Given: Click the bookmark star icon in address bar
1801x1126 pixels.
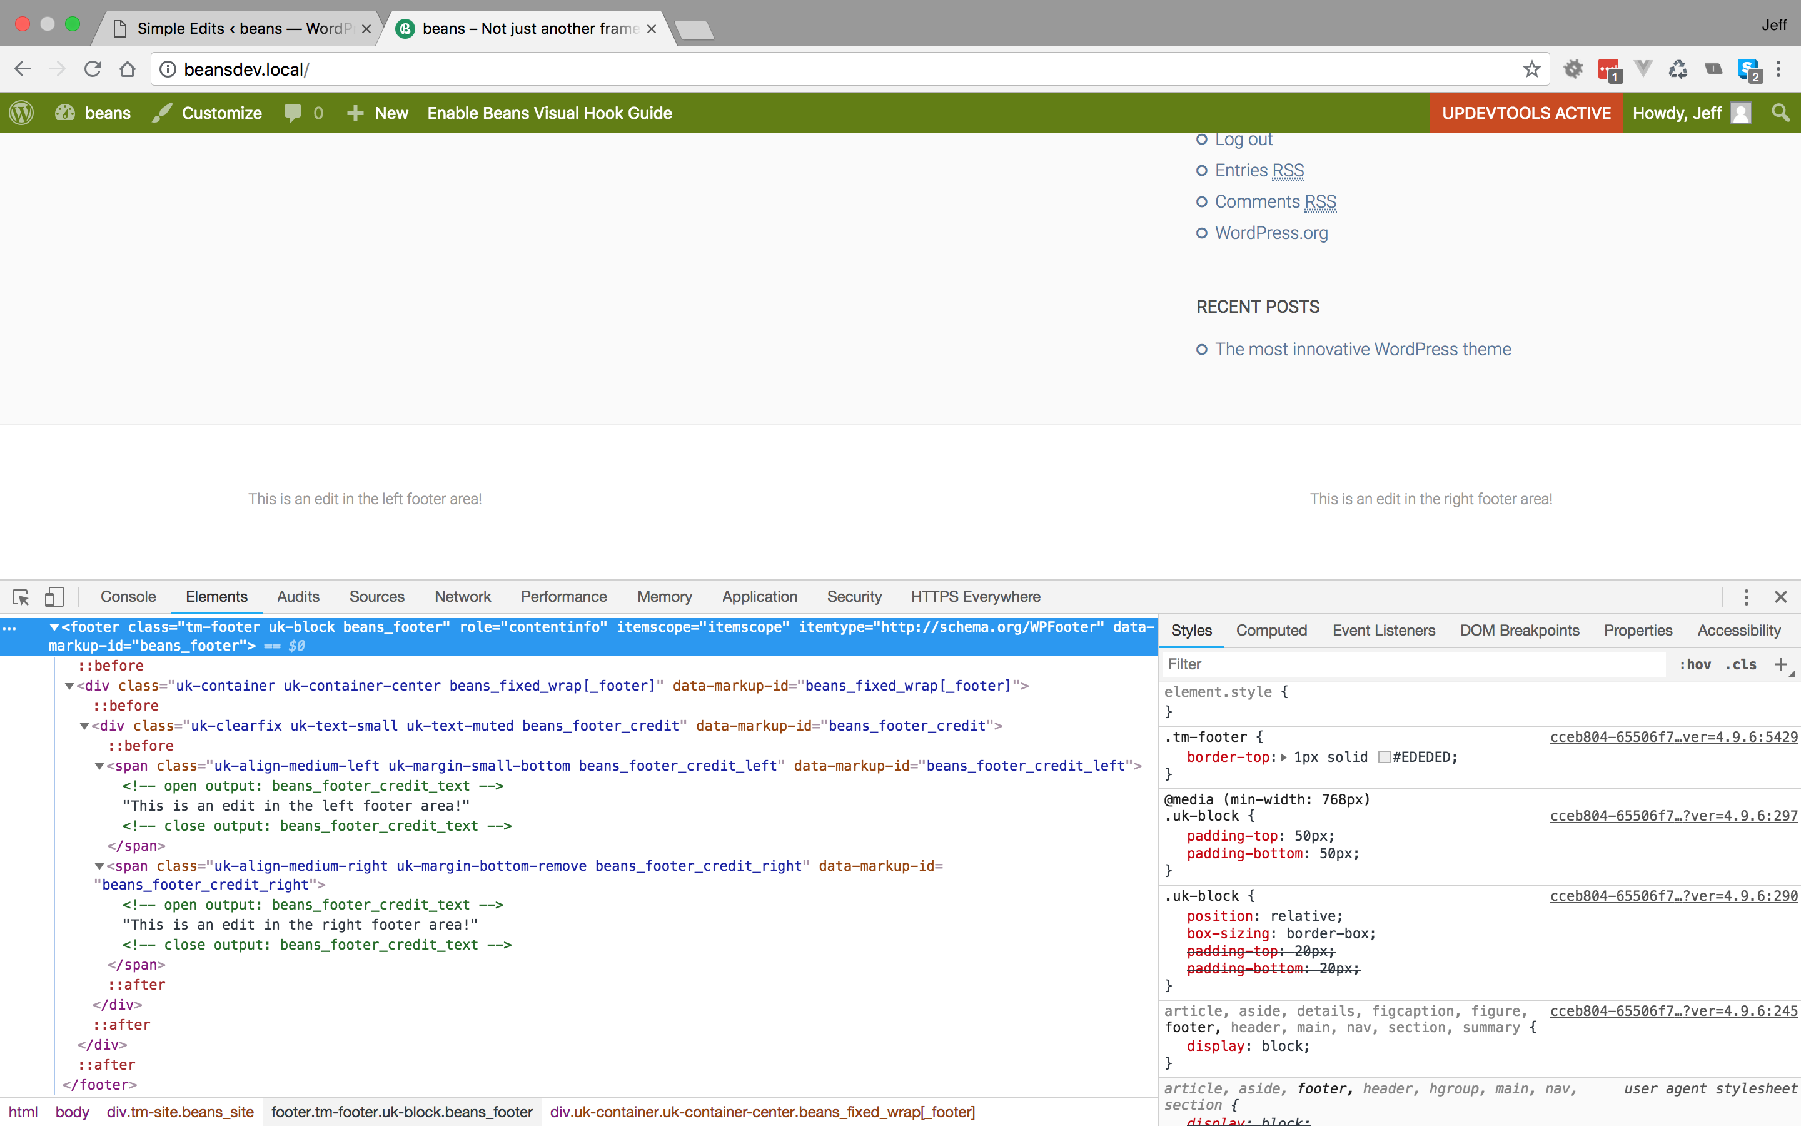Looking at the screenshot, I should [x=1531, y=69].
